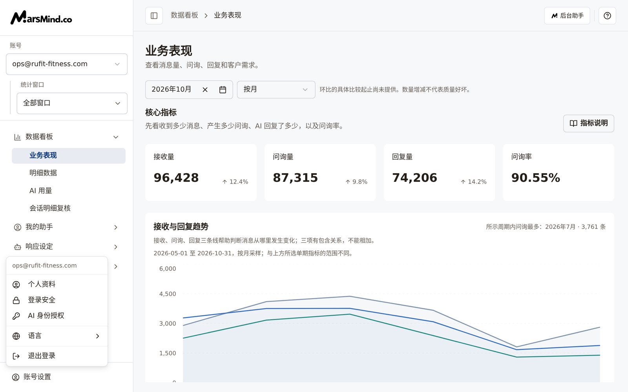Click the 个人资料 user icon
Screen dimensions: 628x392
tap(16, 285)
